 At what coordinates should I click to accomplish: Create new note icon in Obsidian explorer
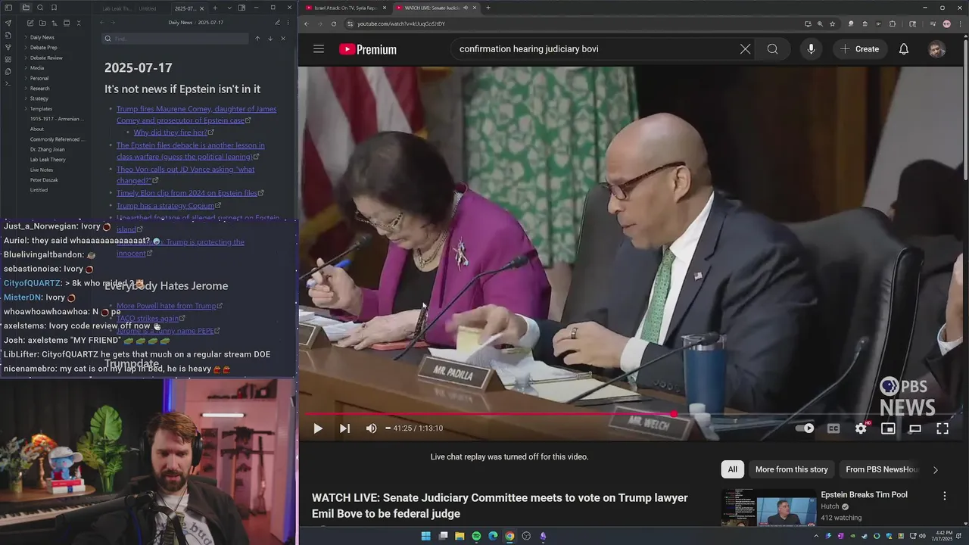click(x=30, y=23)
